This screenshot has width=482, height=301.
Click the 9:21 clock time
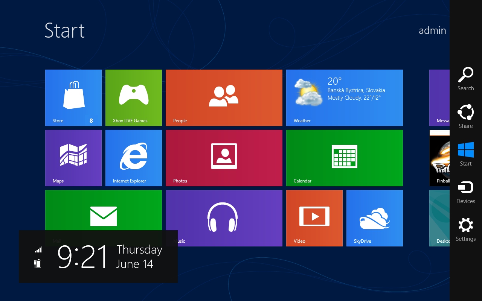(x=83, y=257)
